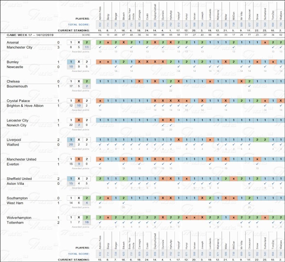Click Admin Fees' checkmark in Manchester United row
The image size is (285, 262).
pyautogui.click(x=100, y=164)
